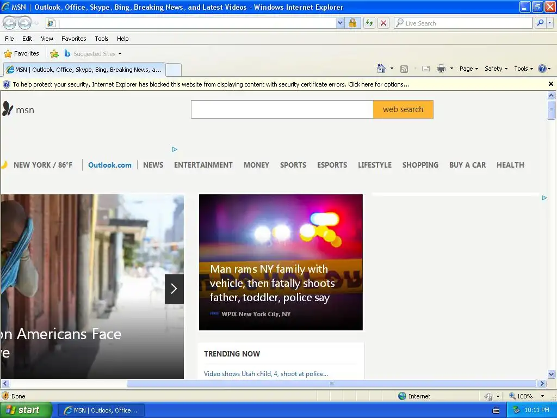Open the Favorites star button panel

coord(21,54)
